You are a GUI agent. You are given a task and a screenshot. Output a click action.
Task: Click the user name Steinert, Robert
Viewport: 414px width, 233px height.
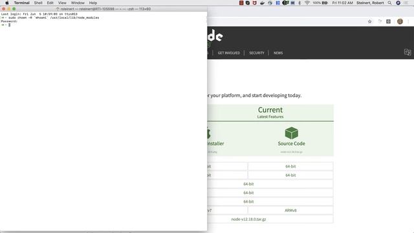370,3
